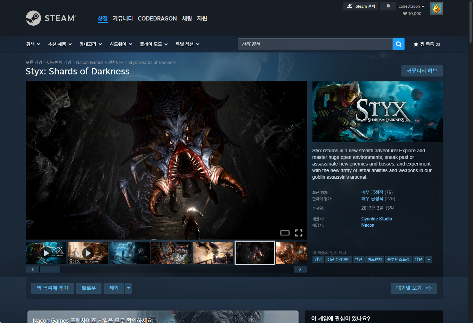Expand the ignore options dropdown arrow

(x=129, y=288)
